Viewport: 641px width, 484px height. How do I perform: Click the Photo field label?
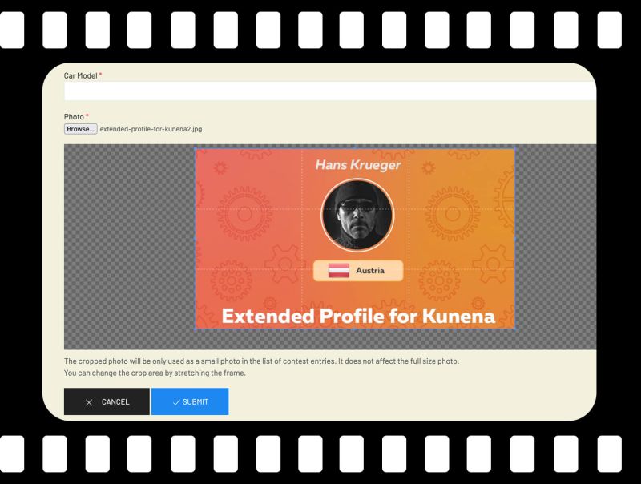click(x=75, y=116)
